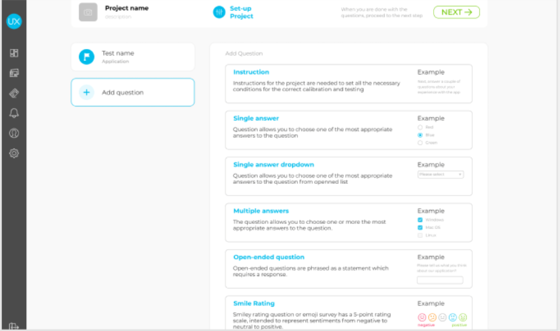Open the 'Please select' dropdown example
Viewport: 560px width, 331px height.
click(440, 175)
